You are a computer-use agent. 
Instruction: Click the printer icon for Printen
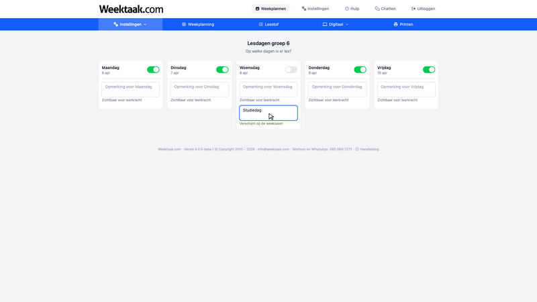pyautogui.click(x=395, y=24)
